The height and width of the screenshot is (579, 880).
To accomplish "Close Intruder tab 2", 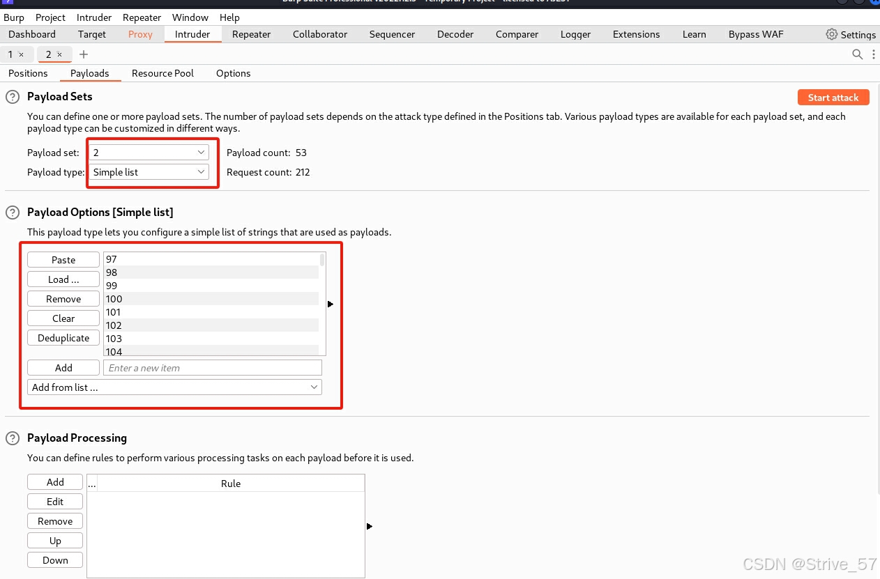I will pos(59,54).
